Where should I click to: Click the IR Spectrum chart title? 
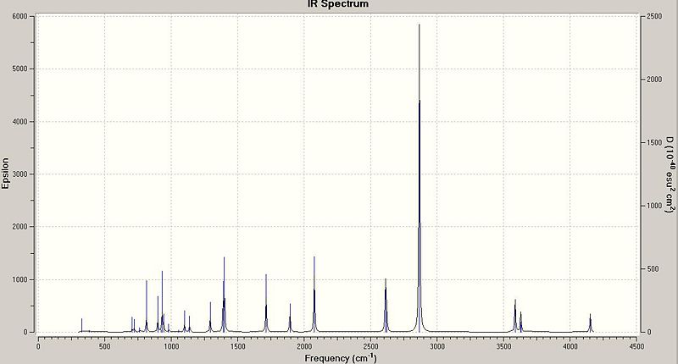pyautogui.click(x=337, y=4)
